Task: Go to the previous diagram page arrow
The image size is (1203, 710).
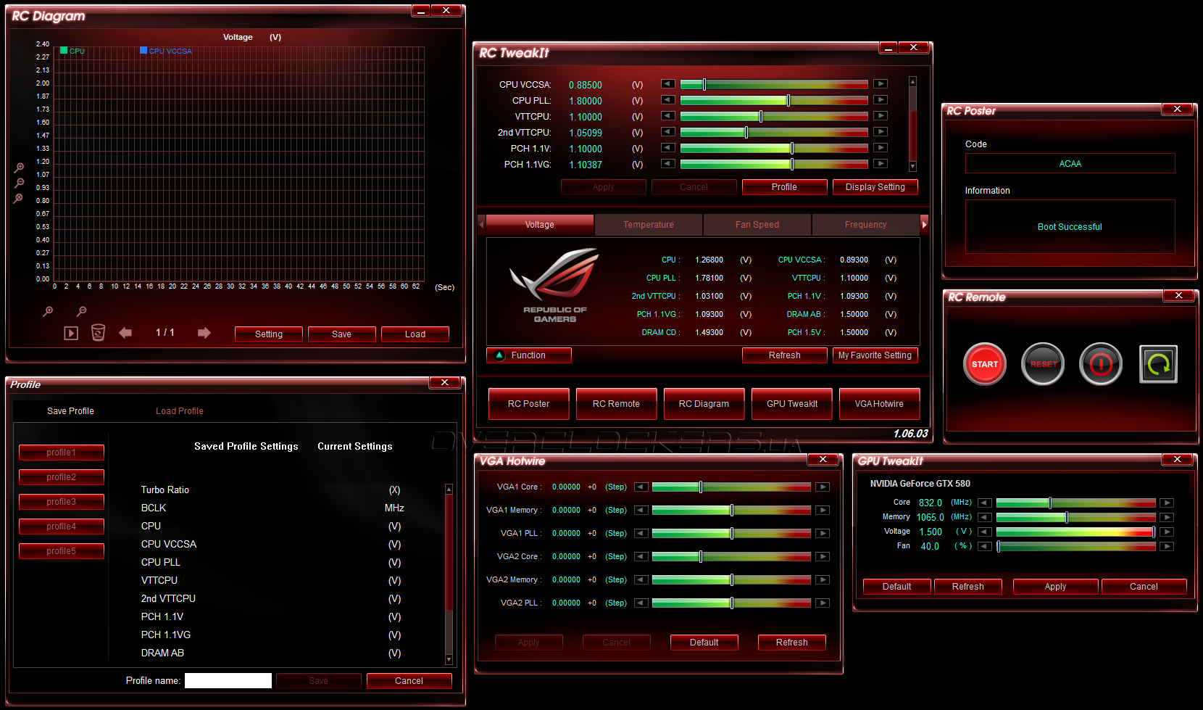Action: coord(125,332)
